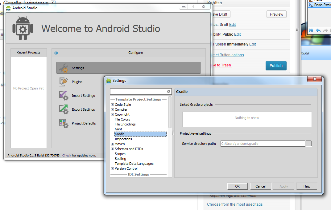Open the Plugins option
Viewport: 331px width, 210px height.
[x=77, y=82]
